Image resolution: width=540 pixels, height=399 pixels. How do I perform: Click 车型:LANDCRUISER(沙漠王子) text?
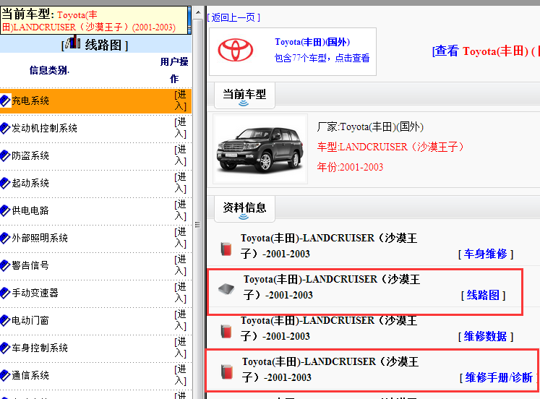pyautogui.click(x=391, y=147)
